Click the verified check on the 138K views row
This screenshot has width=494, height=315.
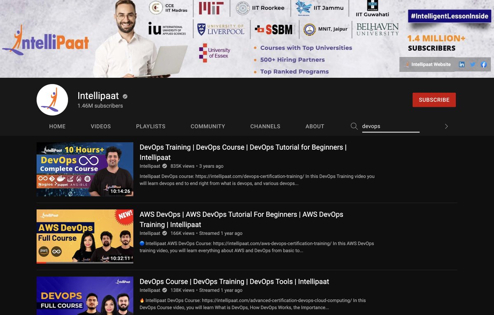click(x=165, y=290)
